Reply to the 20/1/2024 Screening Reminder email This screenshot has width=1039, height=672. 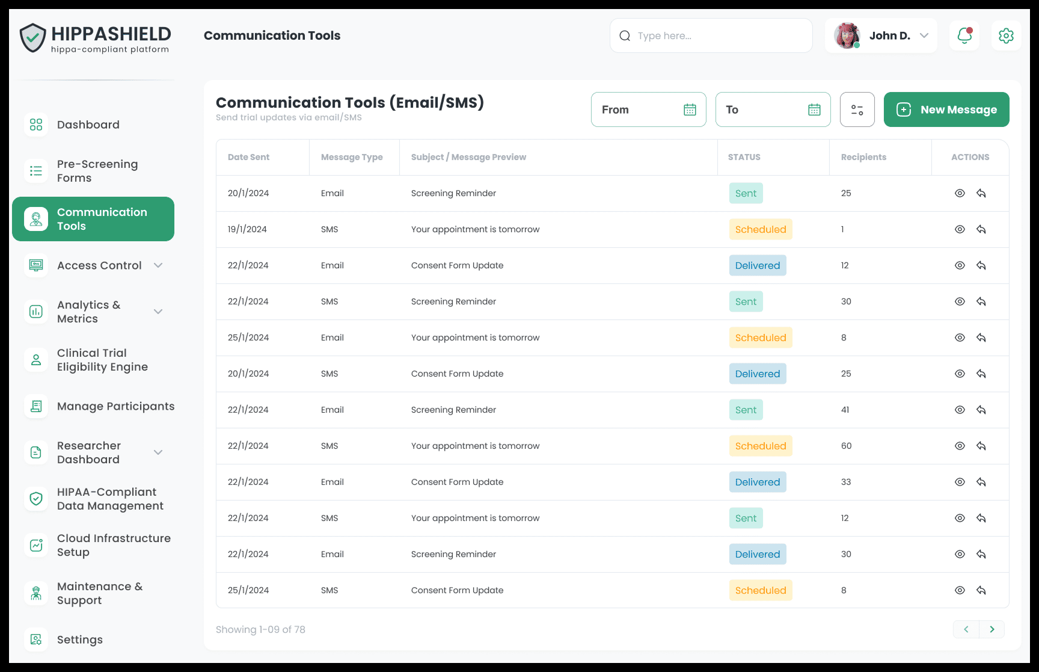coord(981,193)
